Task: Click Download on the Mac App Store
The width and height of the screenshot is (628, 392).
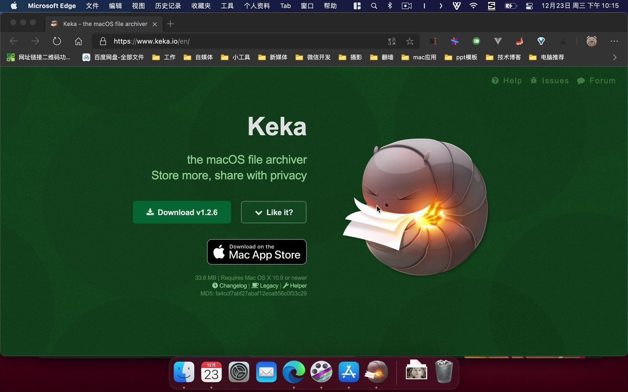Action: click(x=257, y=252)
